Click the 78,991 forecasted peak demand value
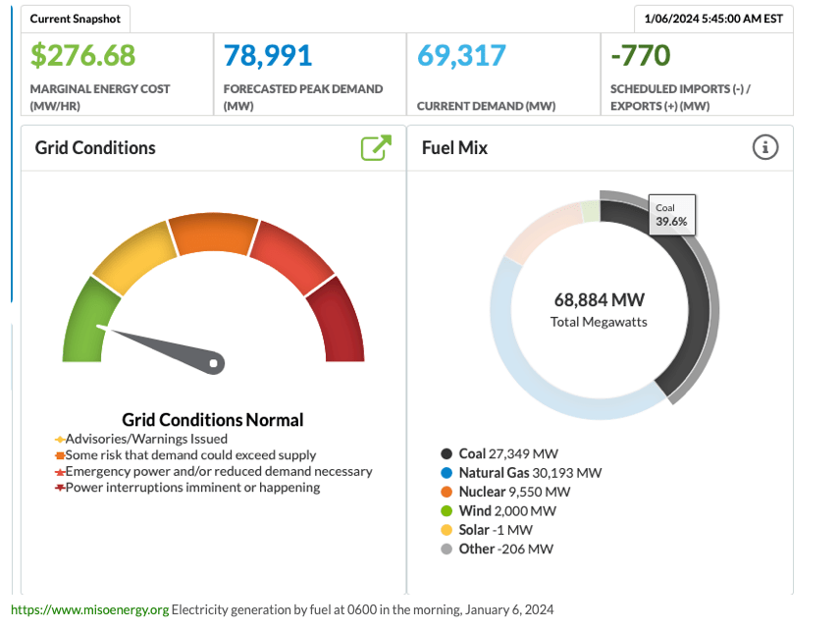This screenshot has height=630, width=840. 267,55
